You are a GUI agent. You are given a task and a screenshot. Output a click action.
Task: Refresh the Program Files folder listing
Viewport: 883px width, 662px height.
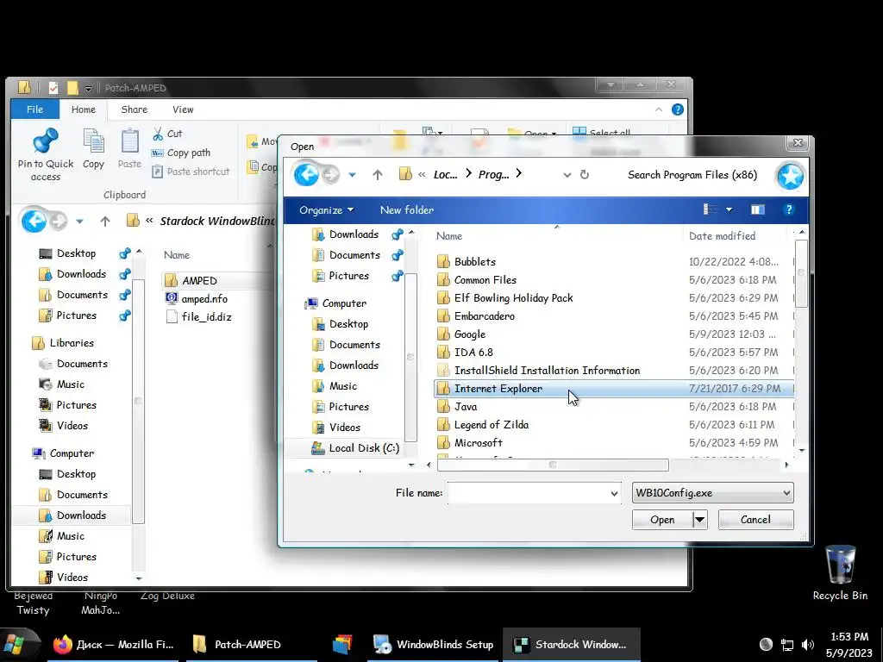585,174
